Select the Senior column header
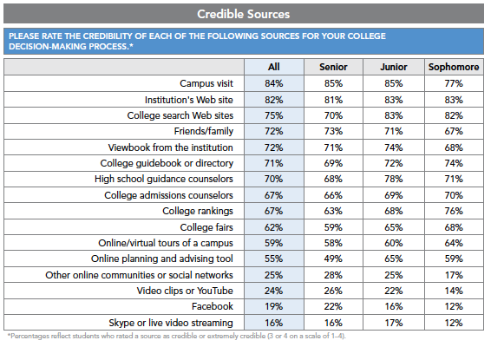The width and height of the screenshot is (491, 347). tap(333, 67)
